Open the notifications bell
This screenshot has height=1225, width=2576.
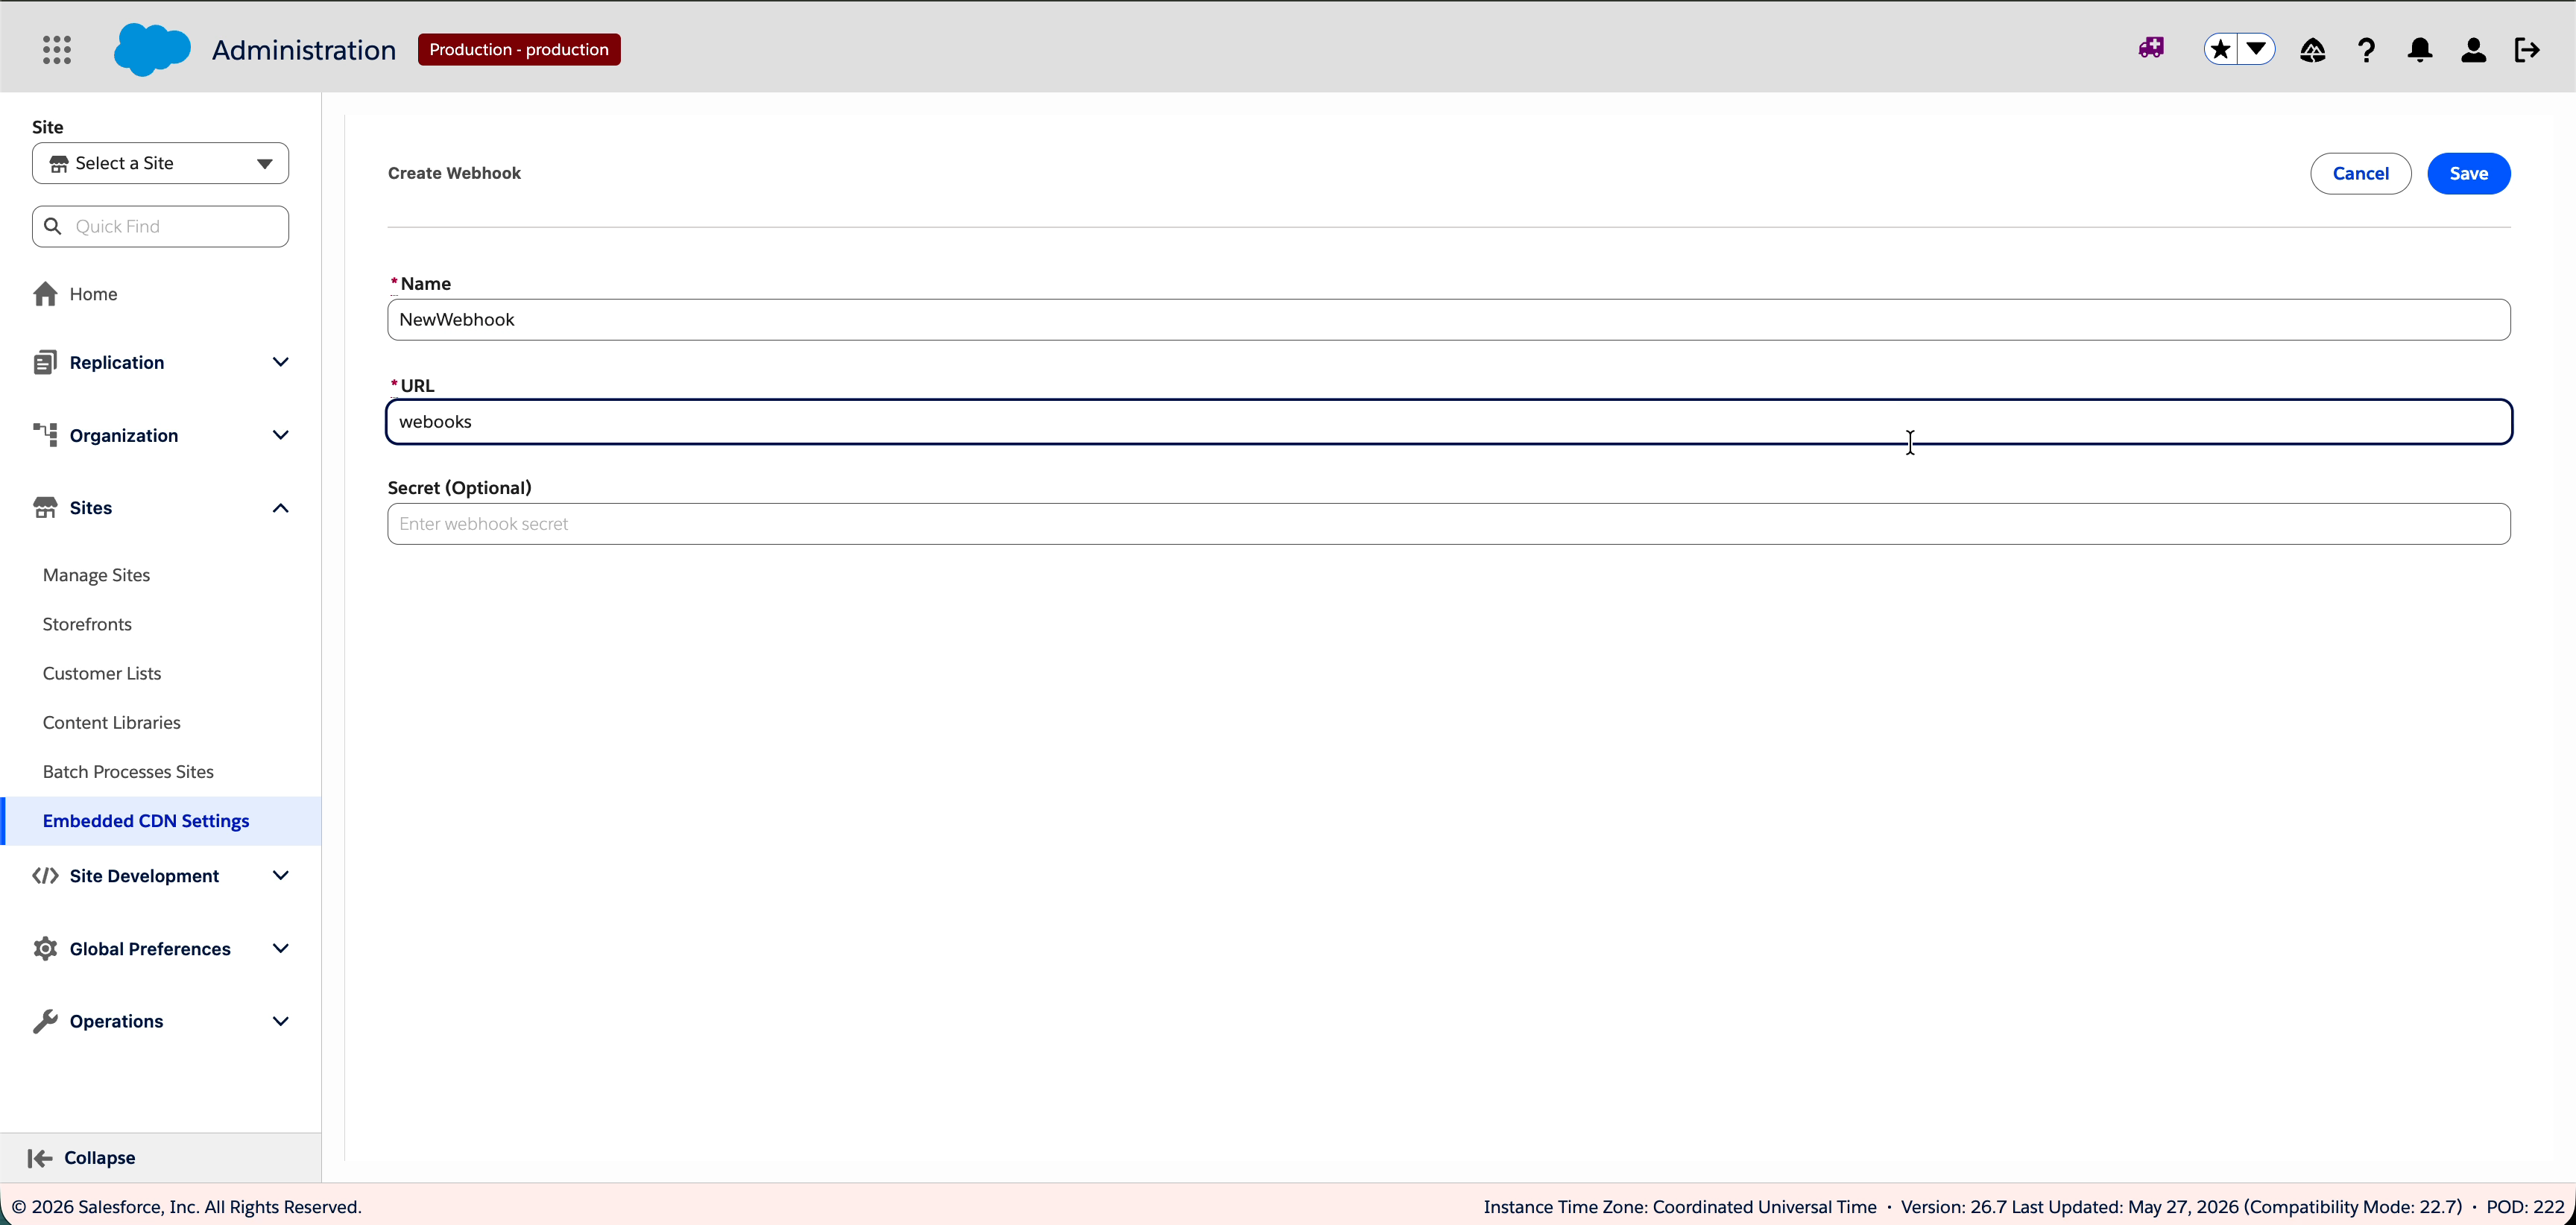pos(2420,49)
